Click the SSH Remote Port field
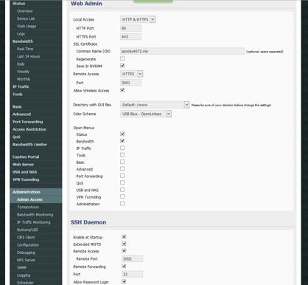308x285 pixels. pyautogui.click(x=132, y=258)
